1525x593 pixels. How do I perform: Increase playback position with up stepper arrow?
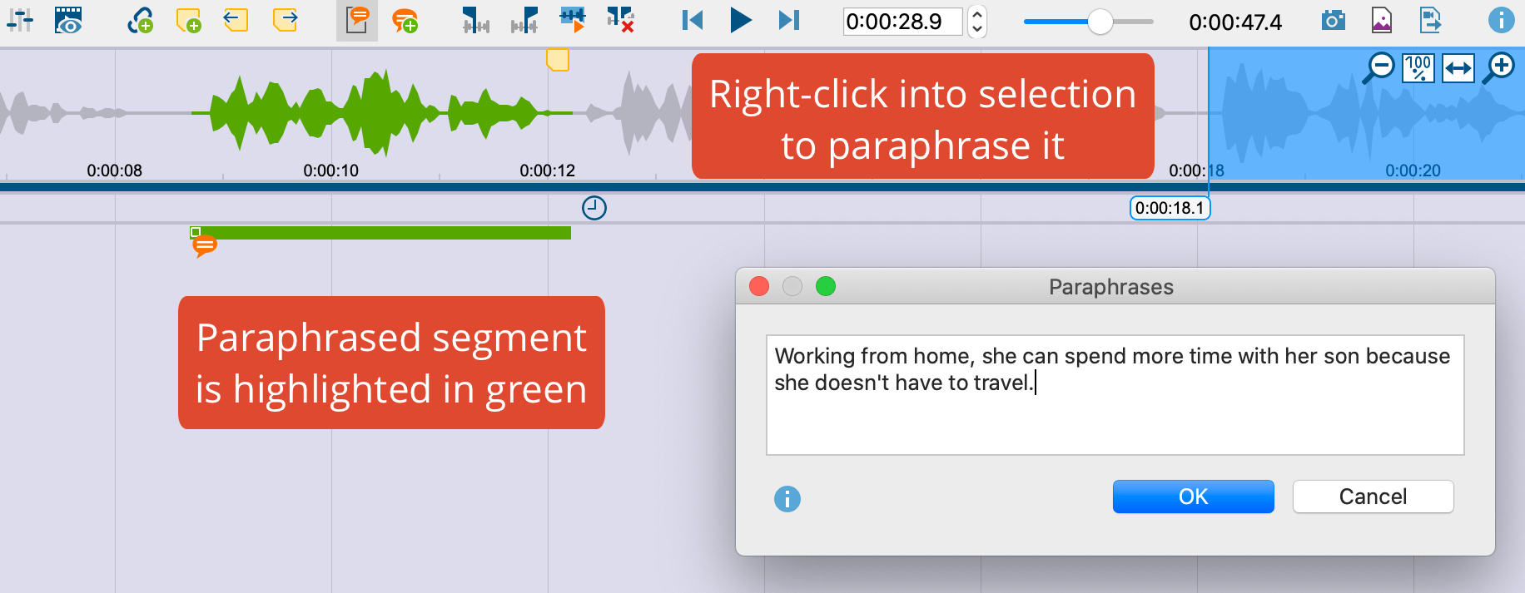pos(977,14)
